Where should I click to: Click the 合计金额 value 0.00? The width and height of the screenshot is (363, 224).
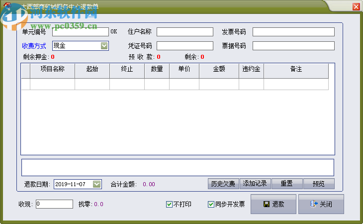[x=149, y=184]
